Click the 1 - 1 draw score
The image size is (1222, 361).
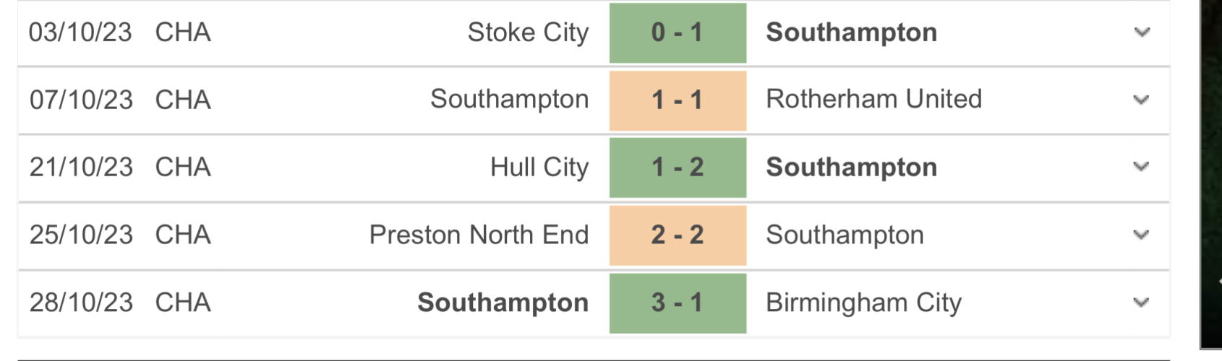click(x=678, y=100)
